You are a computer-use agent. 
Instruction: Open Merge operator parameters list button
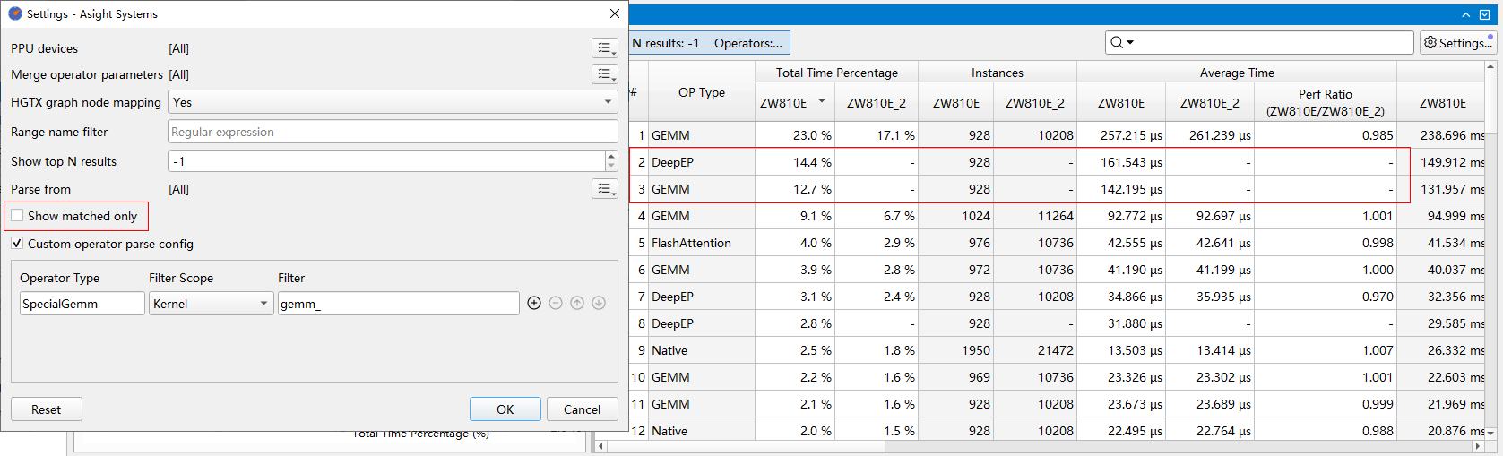point(605,74)
